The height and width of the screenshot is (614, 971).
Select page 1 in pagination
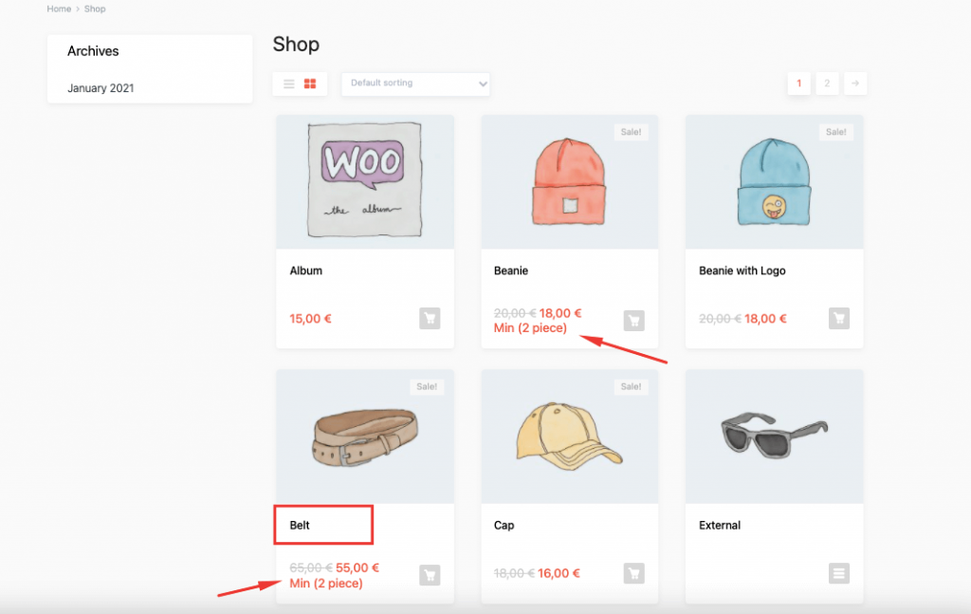tap(798, 84)
